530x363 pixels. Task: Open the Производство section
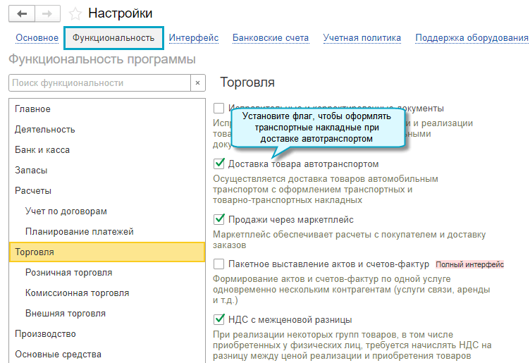click(x=45, y=334)
